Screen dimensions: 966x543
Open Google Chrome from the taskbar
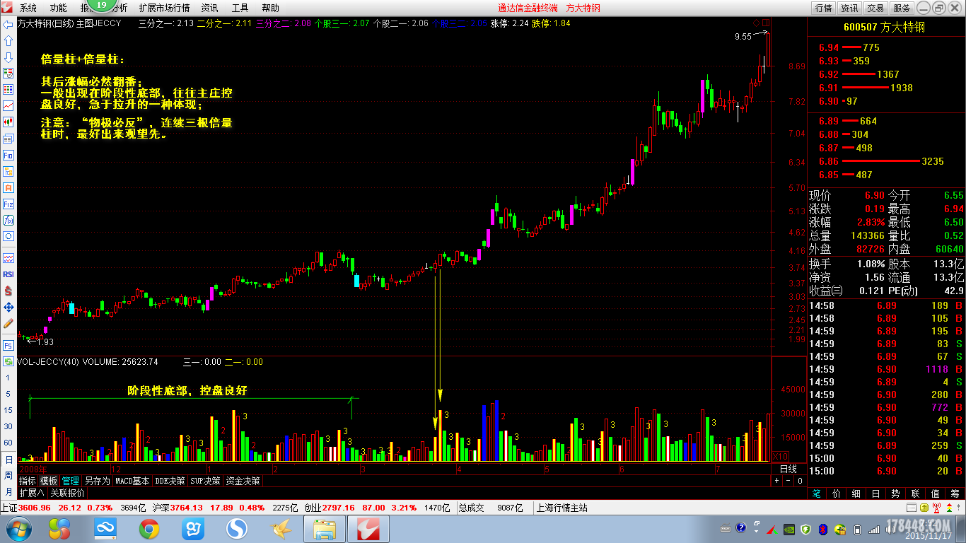click(149, 529)
